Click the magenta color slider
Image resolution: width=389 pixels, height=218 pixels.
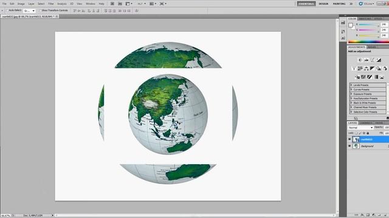point(369,30)
